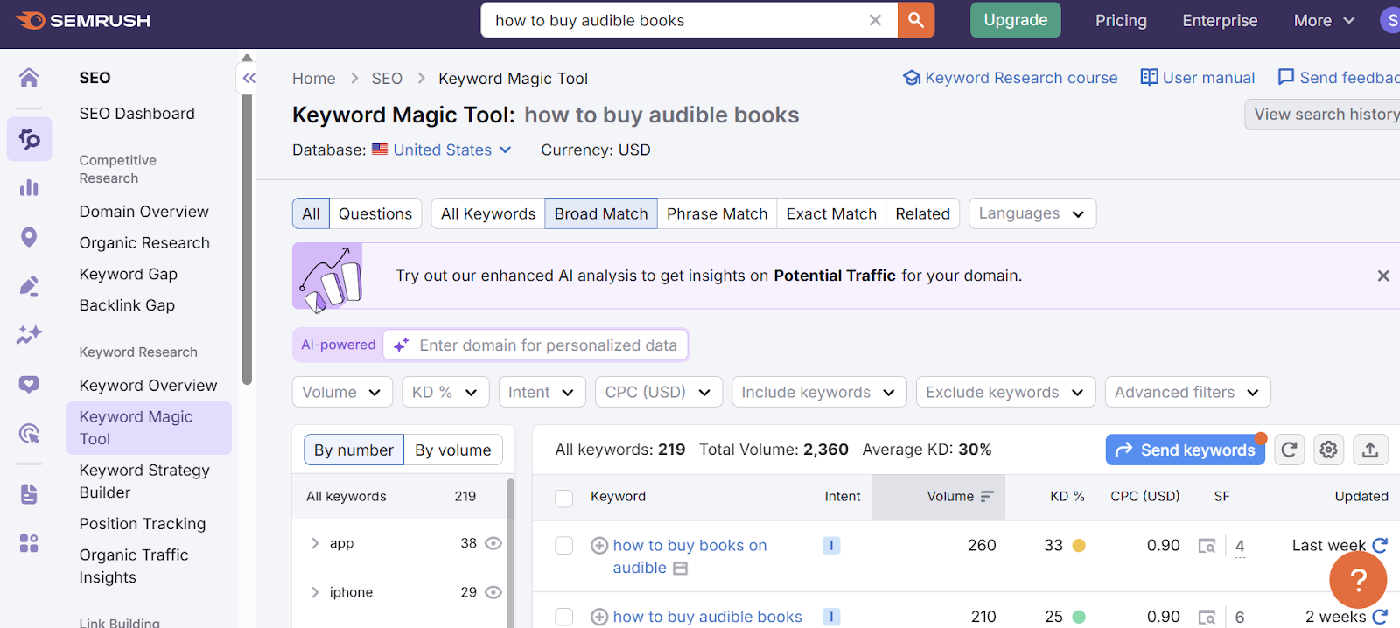The height and width of the screenshot is (628, 1400).
Task: Open the Volume filter dropdown
Action: tap(342, 392)
